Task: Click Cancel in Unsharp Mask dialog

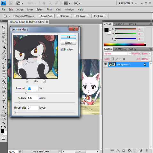Action: [68, 43]
